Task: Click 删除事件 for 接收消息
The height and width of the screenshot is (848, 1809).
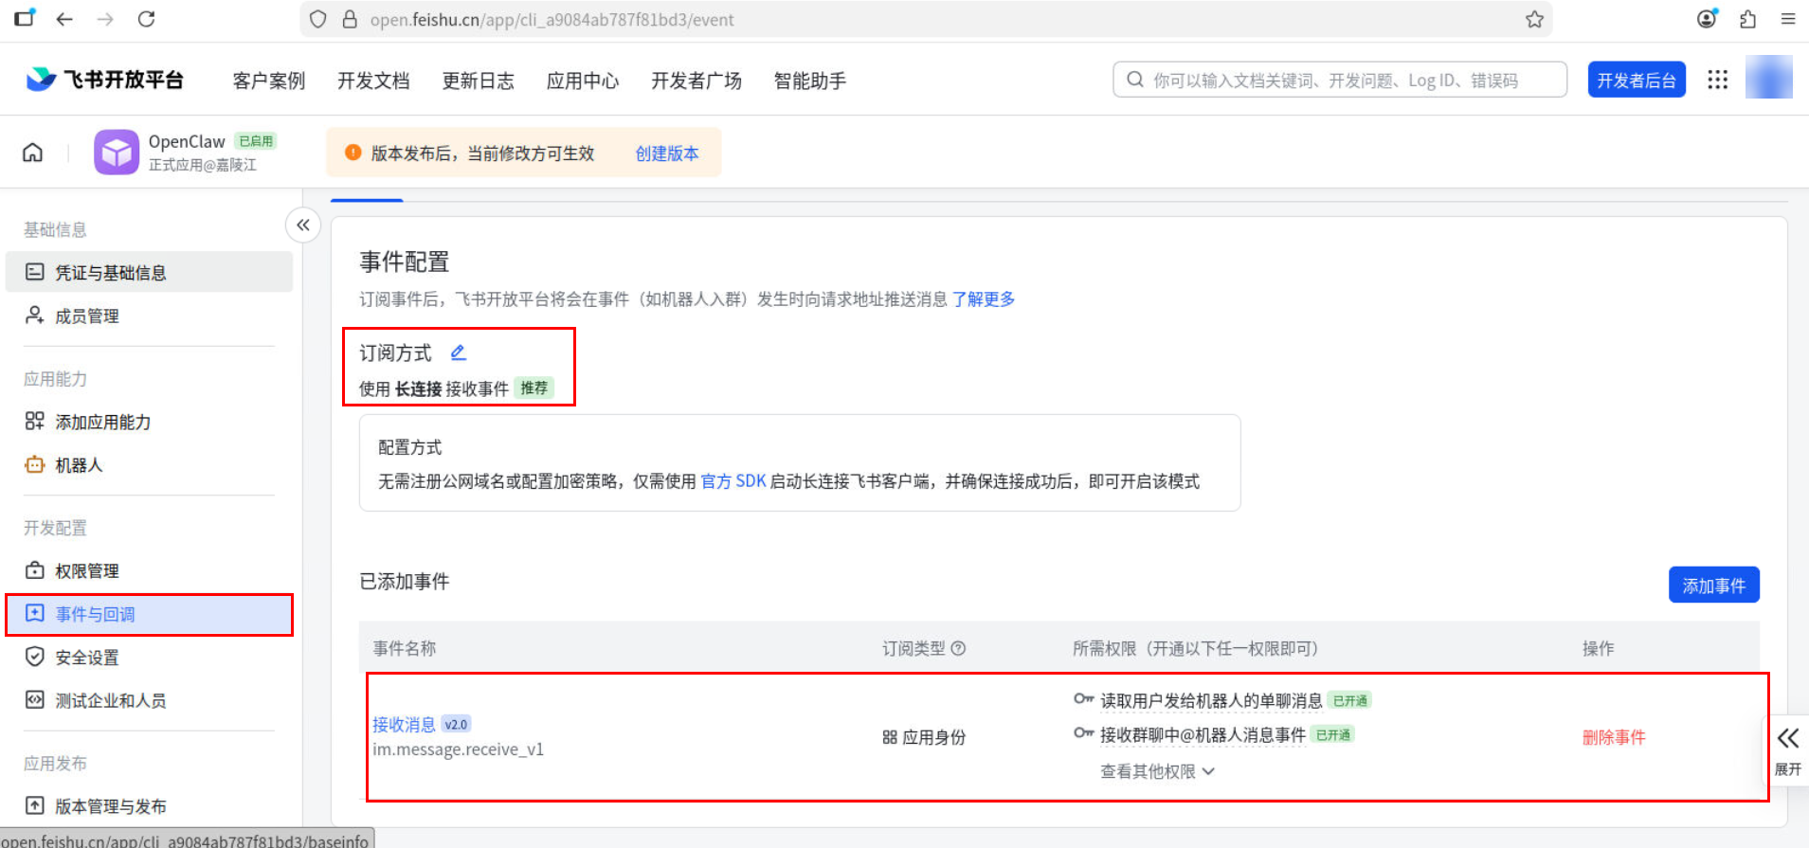Action: coord(1614,737)
